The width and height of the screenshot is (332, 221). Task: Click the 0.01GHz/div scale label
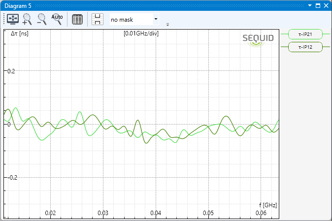coord(141,34)
